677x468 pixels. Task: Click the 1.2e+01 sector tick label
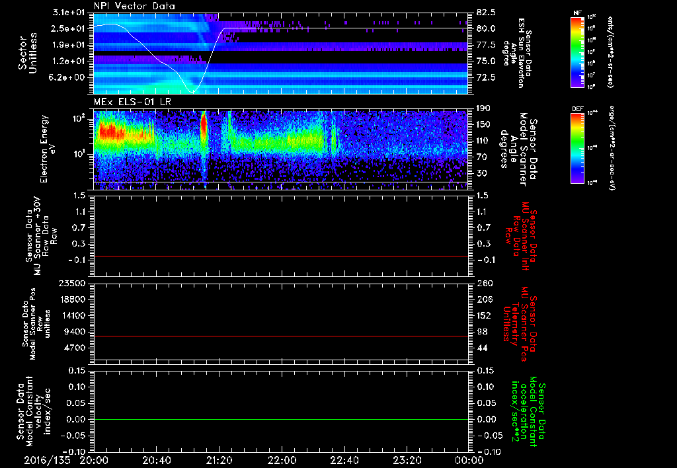(68, 61)
